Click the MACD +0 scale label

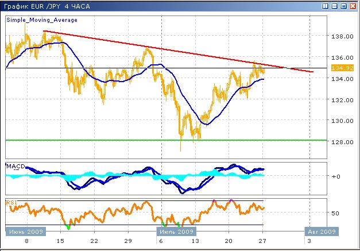[x=338, y=176]
